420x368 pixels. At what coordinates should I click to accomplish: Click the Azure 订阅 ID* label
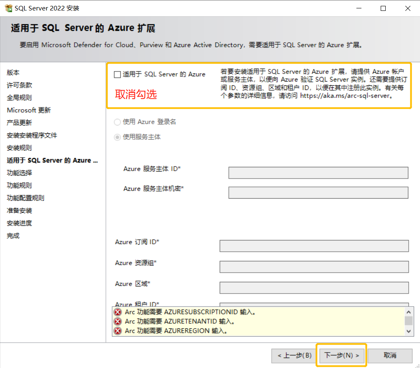(x=137, y=242)
